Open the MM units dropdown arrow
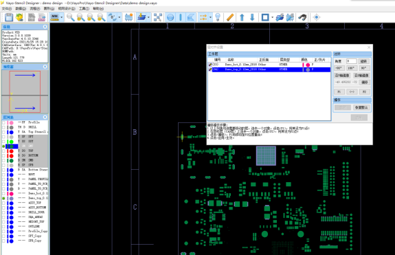Viewport: 395px width, 255px height. tap(61, 17)
